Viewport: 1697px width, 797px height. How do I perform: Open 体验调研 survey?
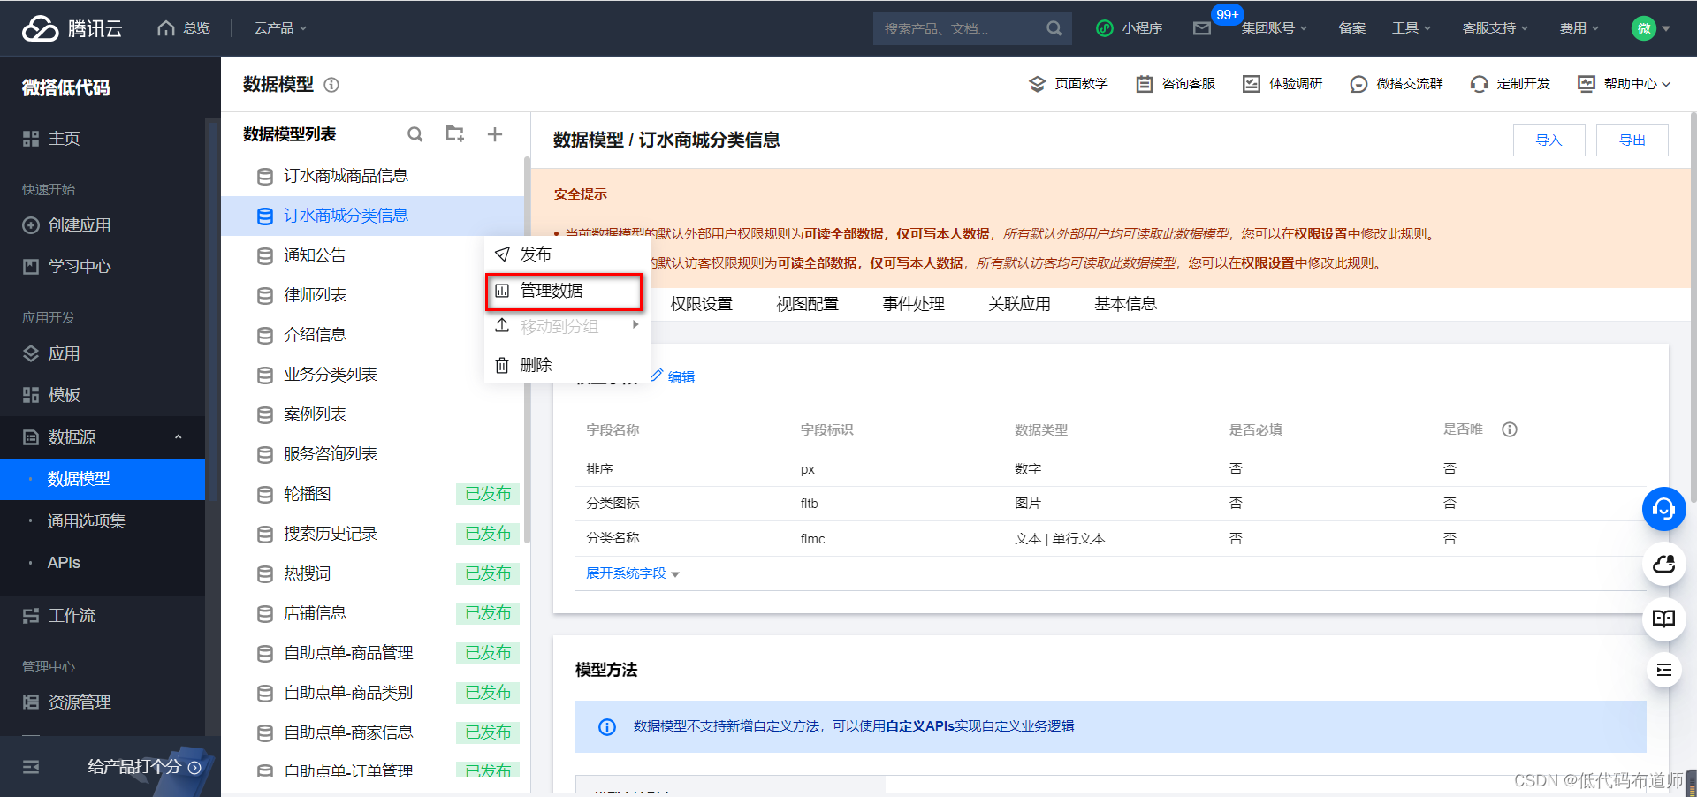pyautogui.click(x=1282, y=84)
